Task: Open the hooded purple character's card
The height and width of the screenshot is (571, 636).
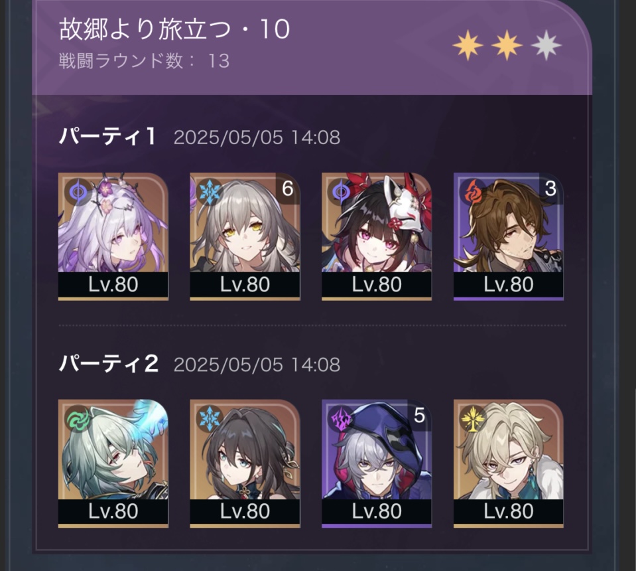Action: click(x=377, y=463)
